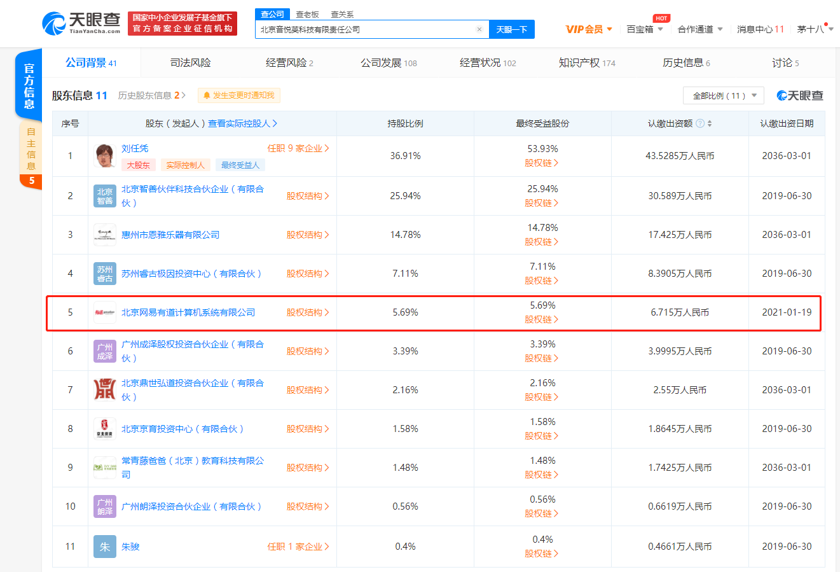Open 北京智善伙伴科技合伙企业 link
The height and width of the screenshot is (572, 840).
tap(193, 196)
